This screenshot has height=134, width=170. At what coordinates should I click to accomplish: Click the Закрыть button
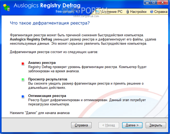(x=156, y=125)
